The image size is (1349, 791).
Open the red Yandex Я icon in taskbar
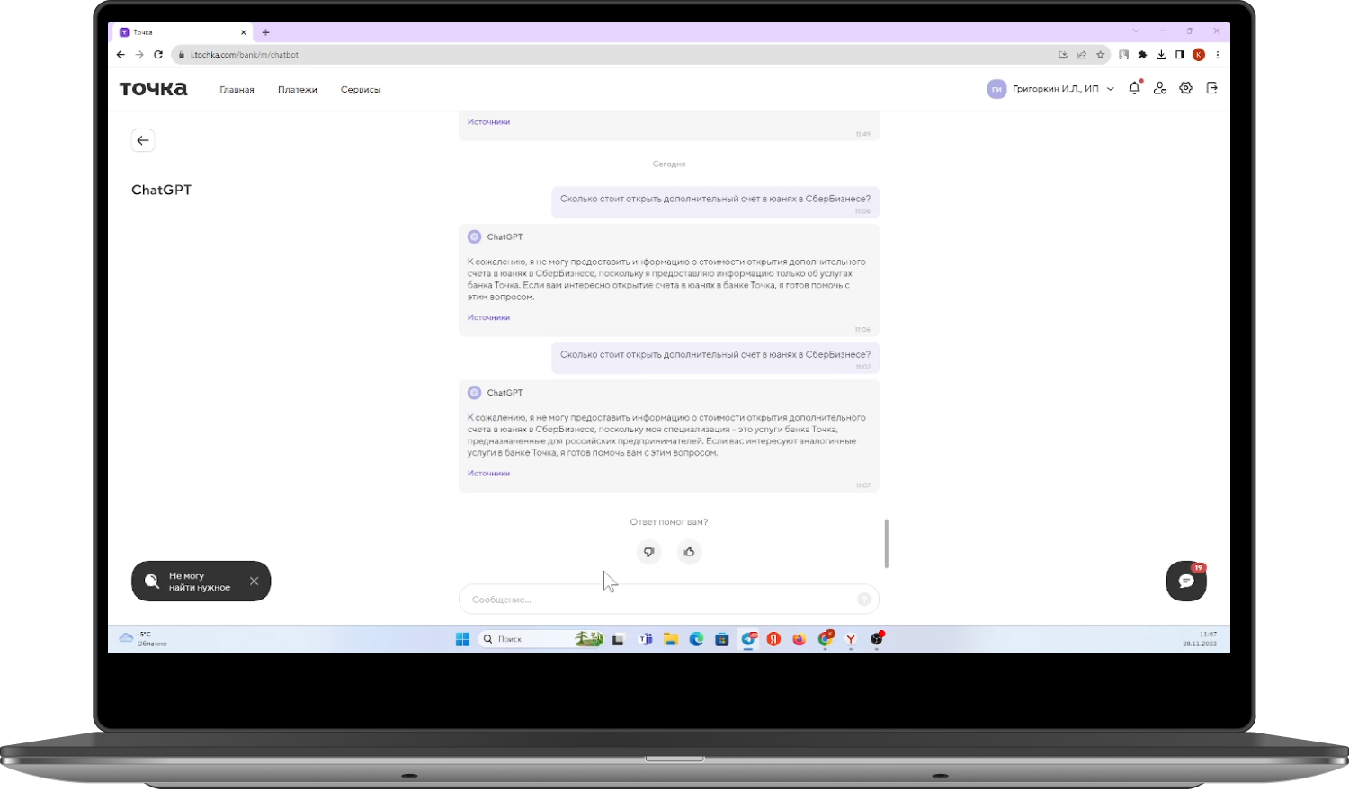[773, 639]
